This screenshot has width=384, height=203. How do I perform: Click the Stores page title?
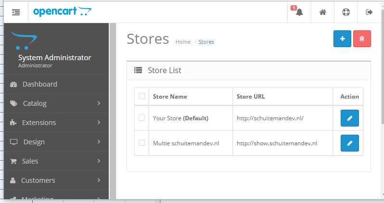pyautogui.click(x=148, y=39)
